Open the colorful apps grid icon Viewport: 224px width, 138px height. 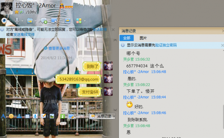tap(79, 21)
